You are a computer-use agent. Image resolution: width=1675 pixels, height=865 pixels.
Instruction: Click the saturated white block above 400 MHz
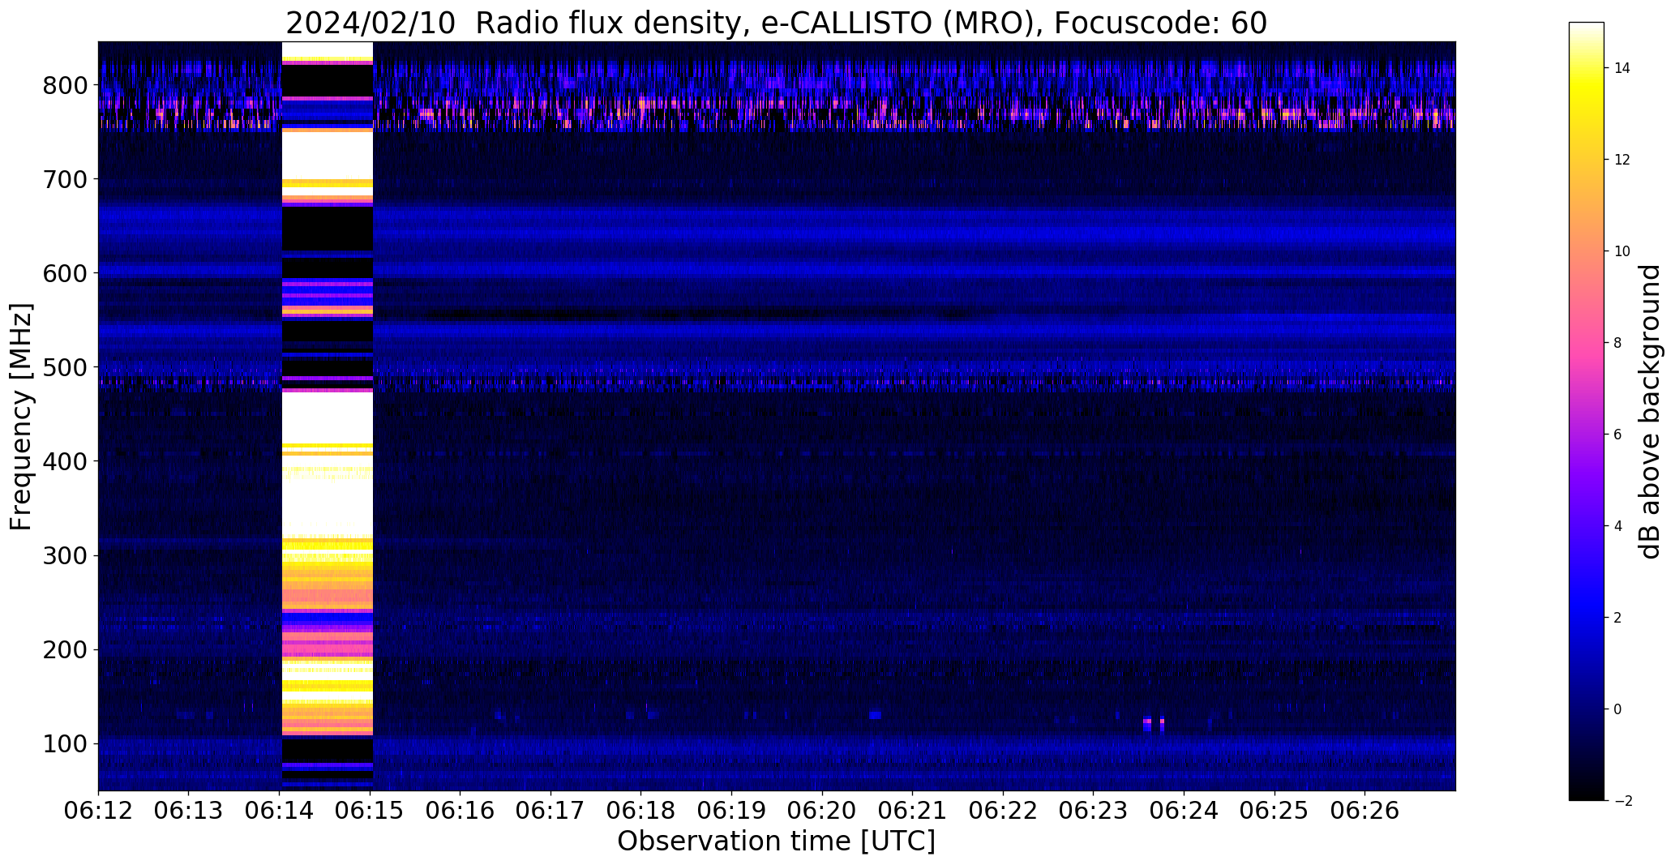pyautogui.click(x=327, y=418)
